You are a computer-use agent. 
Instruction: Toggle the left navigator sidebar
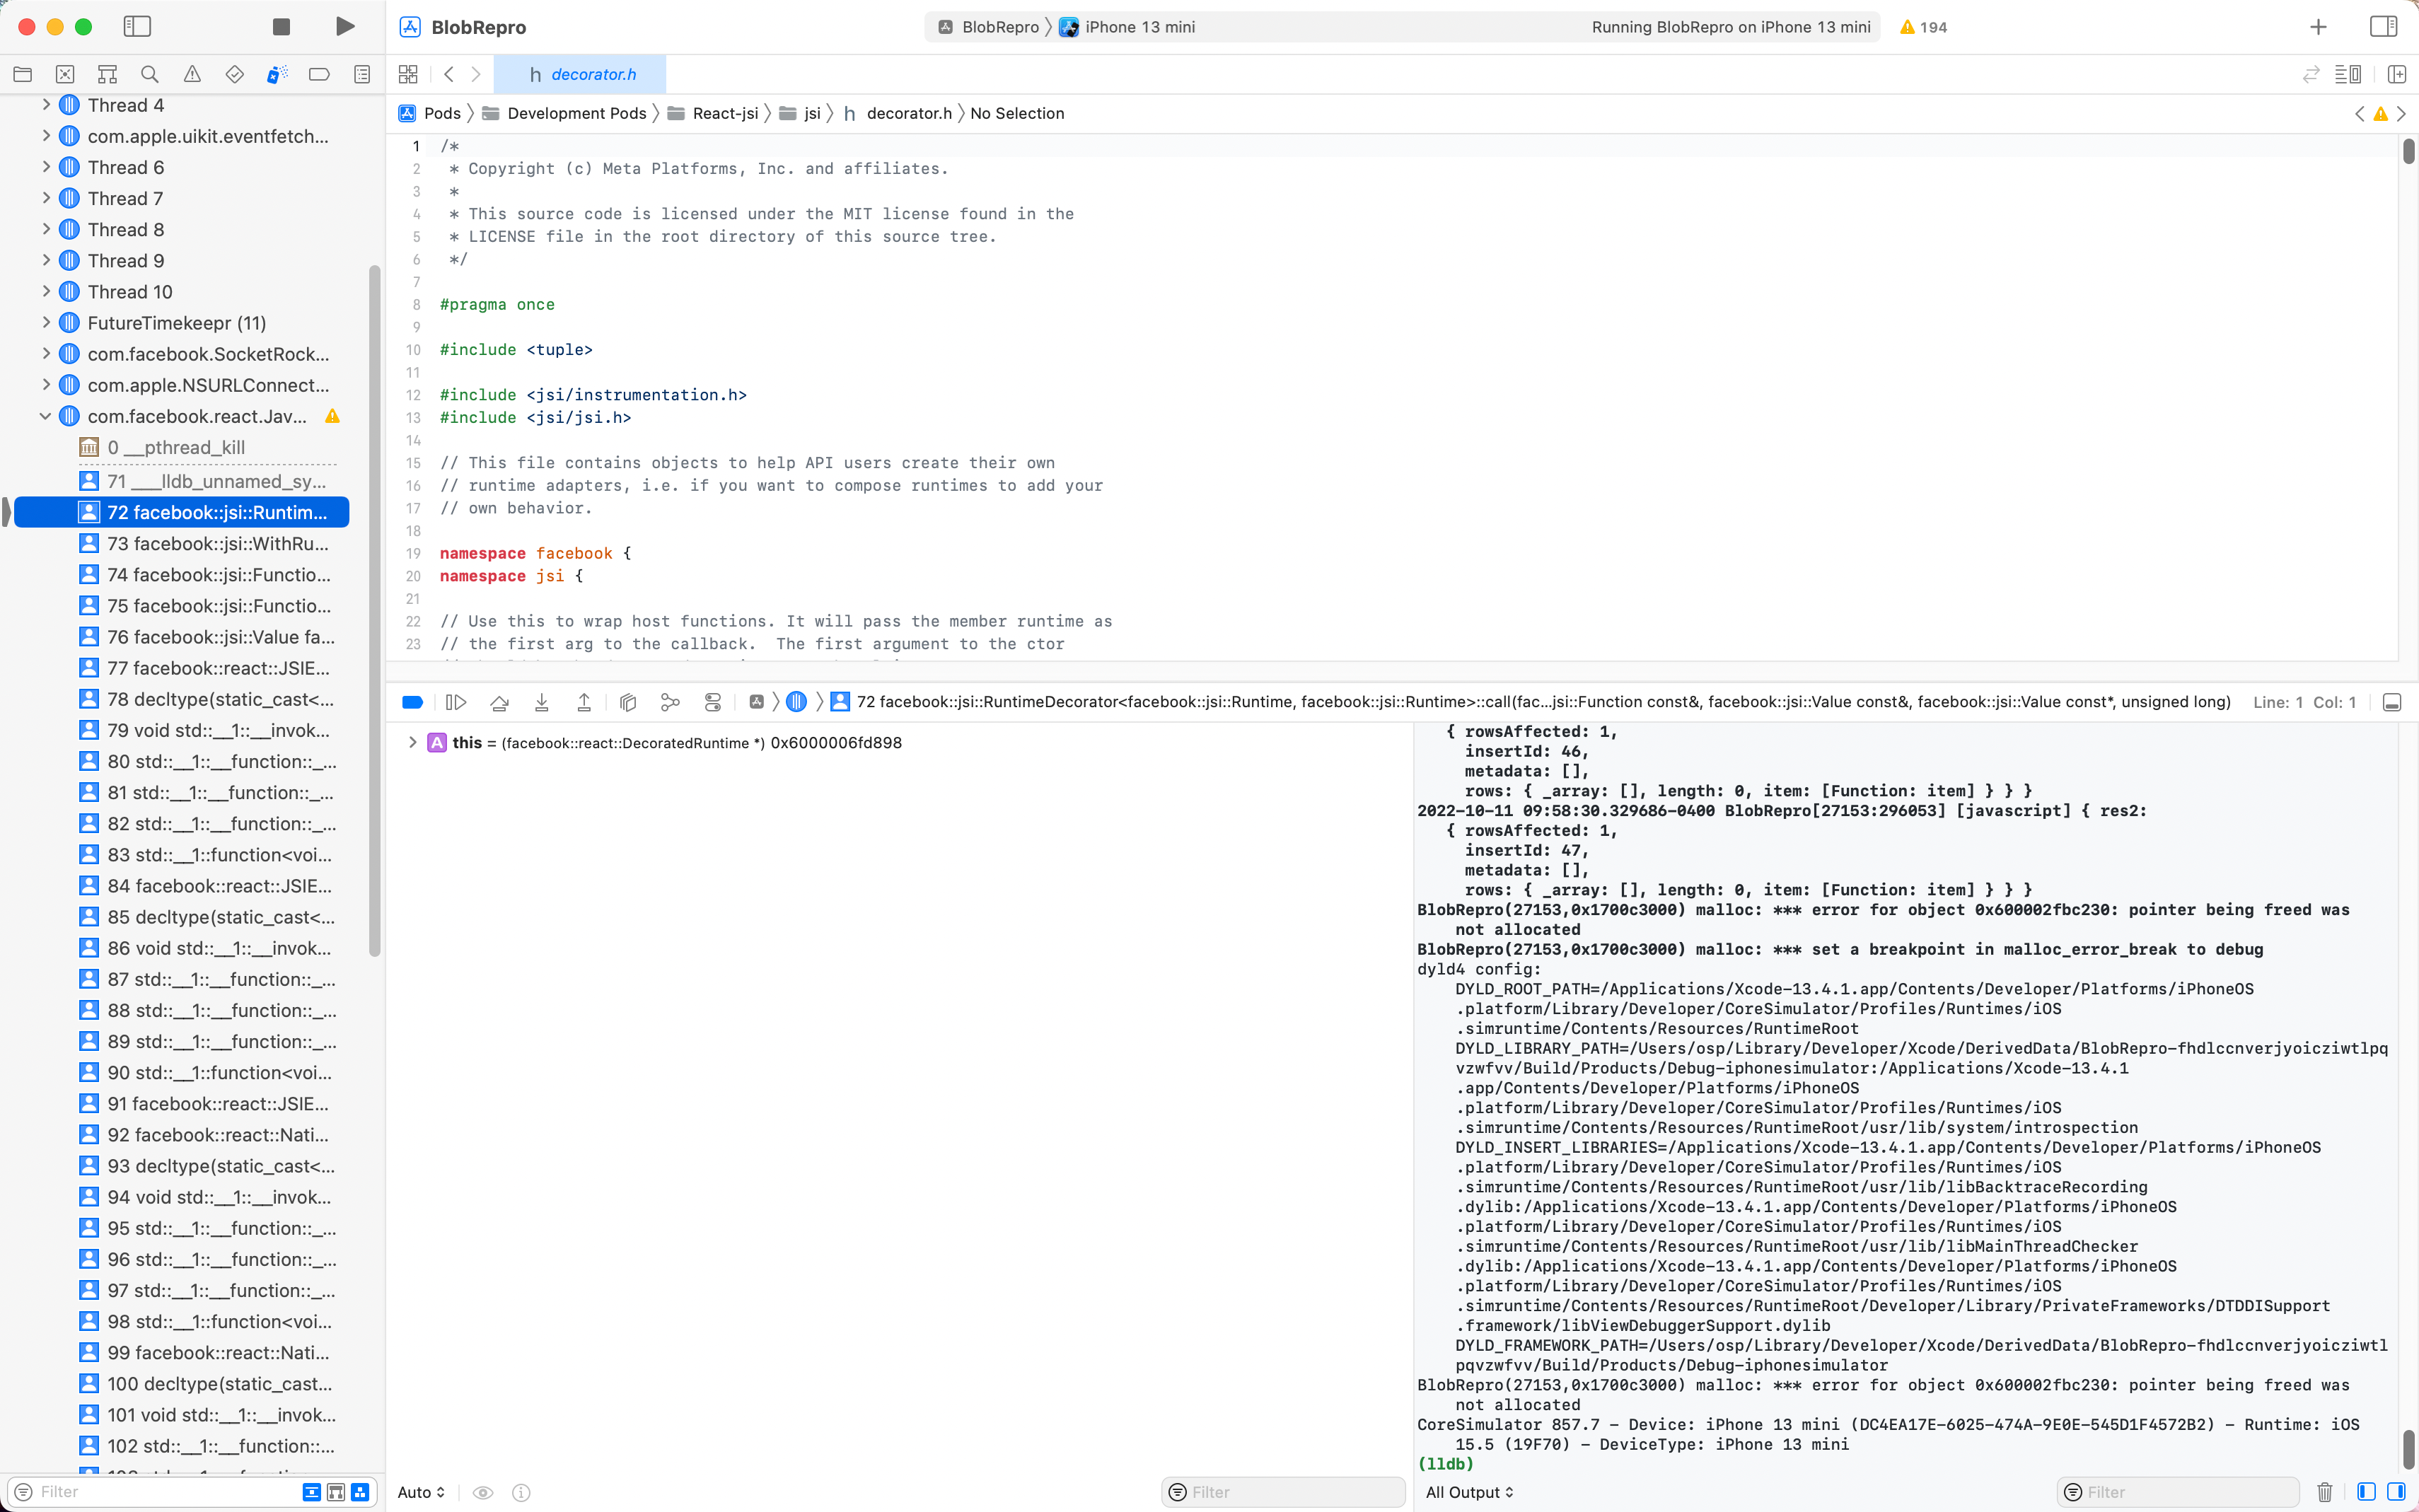tap(137, 27)
